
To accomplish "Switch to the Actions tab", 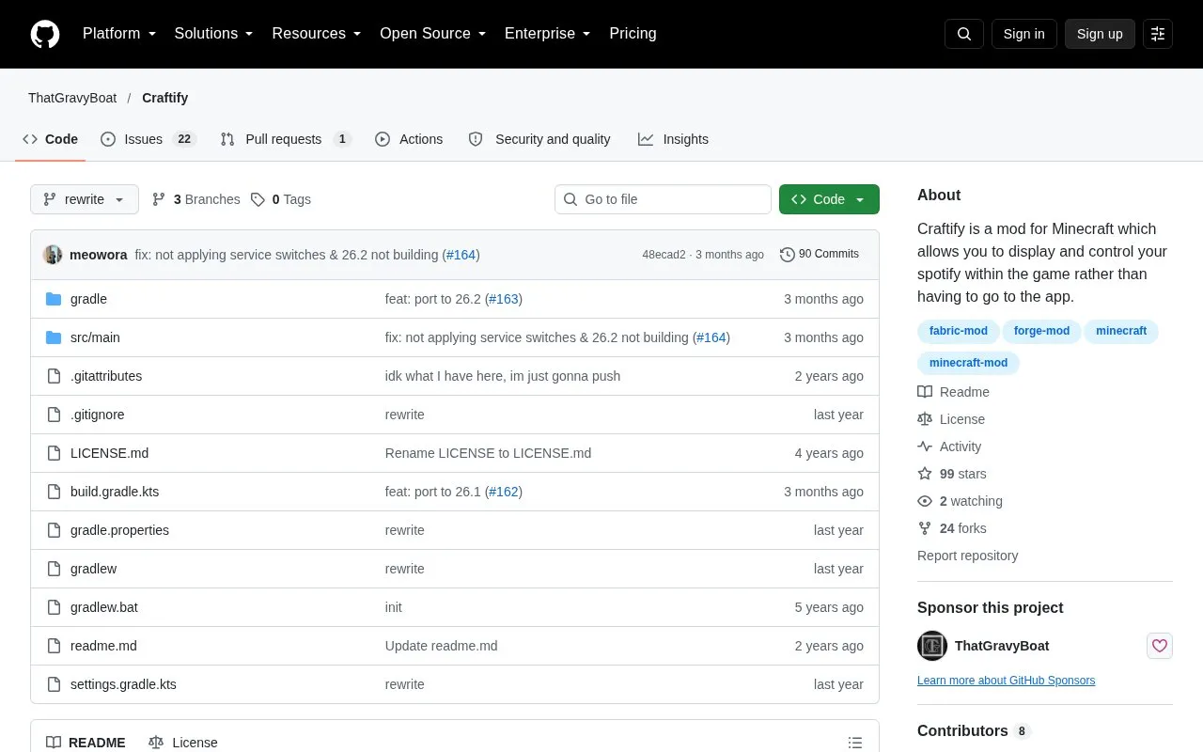I will (409, 139).
